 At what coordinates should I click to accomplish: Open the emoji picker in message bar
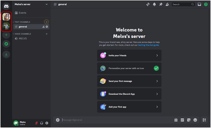[195, 120]
